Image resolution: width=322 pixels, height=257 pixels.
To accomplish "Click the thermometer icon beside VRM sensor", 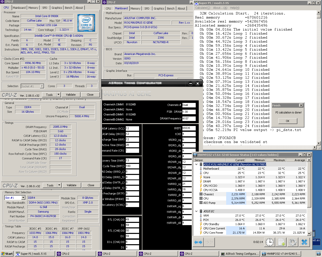I will (201, 216).
